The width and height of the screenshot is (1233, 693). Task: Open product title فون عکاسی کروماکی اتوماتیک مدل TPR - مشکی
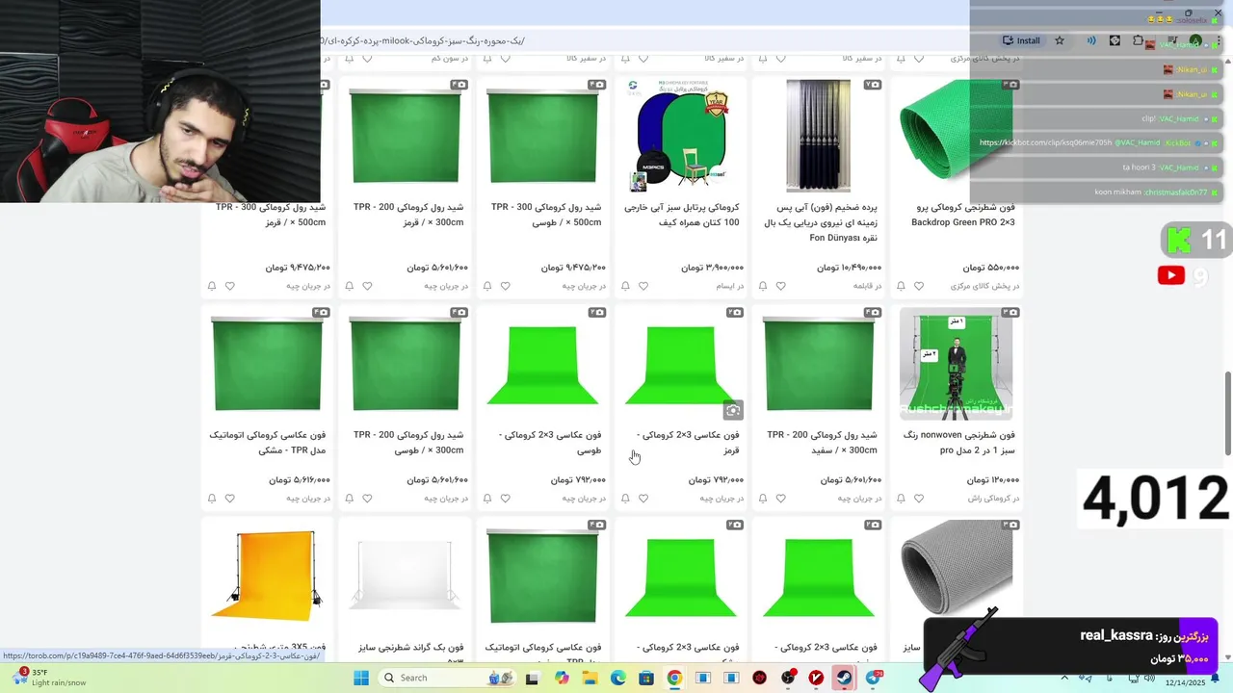[x=268, y=443]
